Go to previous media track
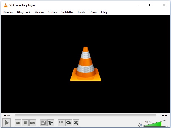This screenshot has width=171, height=128. pos(18,123)
